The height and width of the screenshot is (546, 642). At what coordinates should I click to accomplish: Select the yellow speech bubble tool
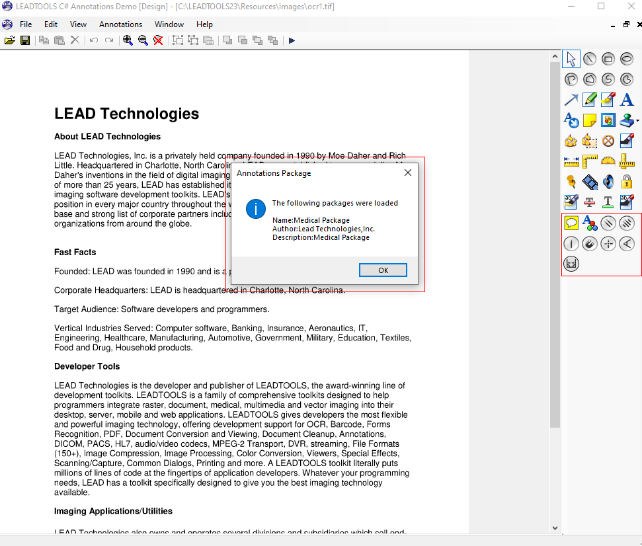(571, 223)
